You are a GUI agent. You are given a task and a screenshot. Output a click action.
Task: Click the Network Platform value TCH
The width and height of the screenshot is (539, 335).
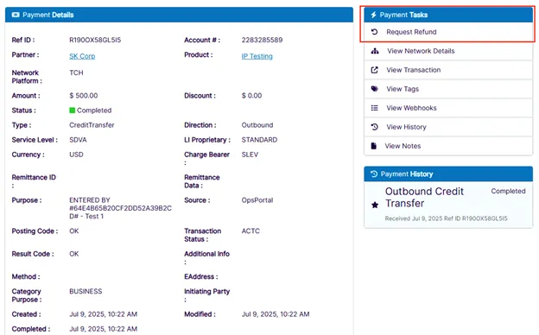[x=76, y=73]
